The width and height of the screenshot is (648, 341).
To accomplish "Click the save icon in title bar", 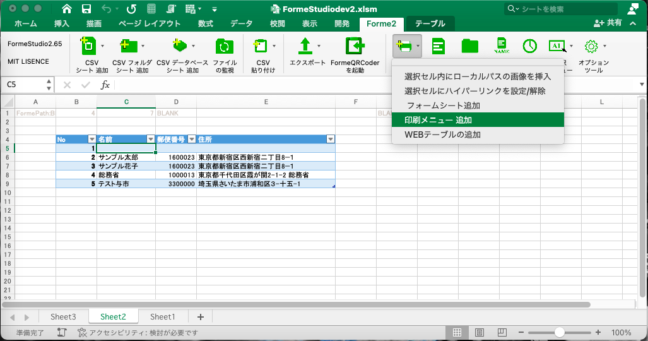I will [86, 9].
